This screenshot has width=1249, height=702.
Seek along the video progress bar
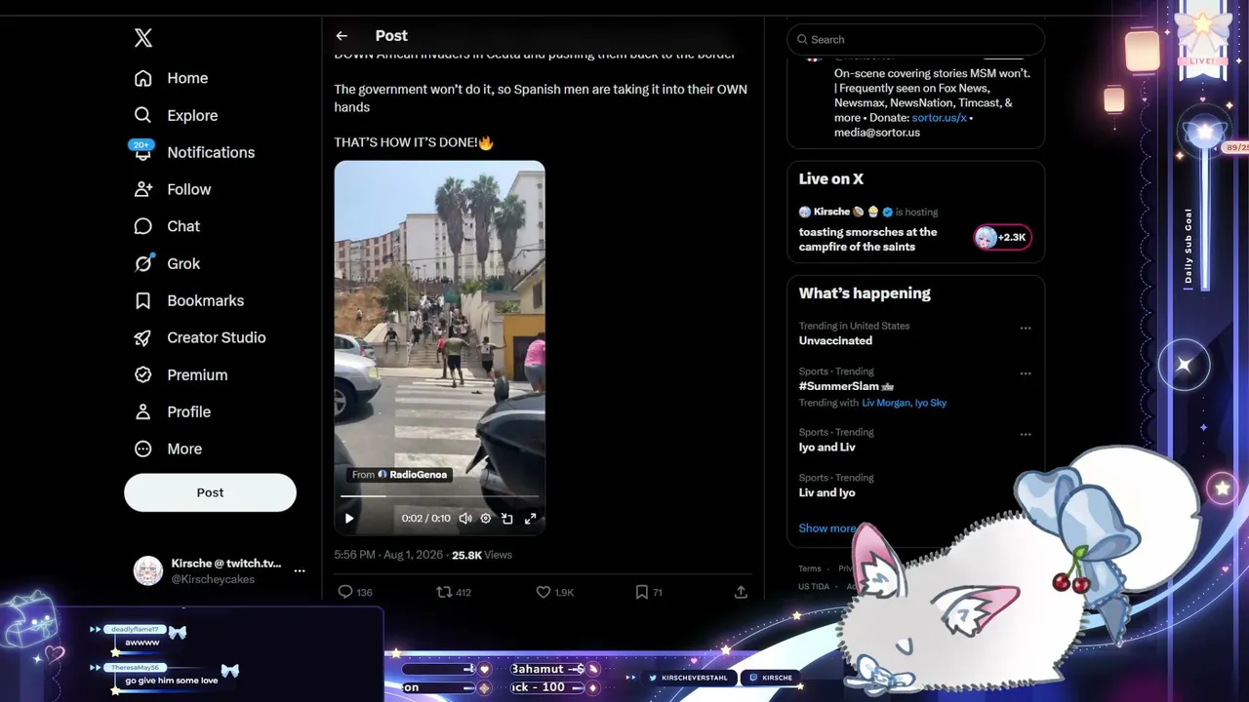click(x=439, y=496)
